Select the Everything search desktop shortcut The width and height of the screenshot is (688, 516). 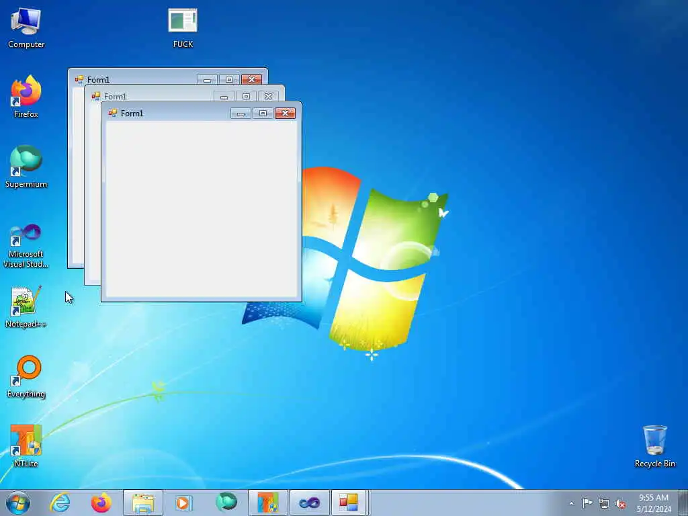click(x=26, y=376)
